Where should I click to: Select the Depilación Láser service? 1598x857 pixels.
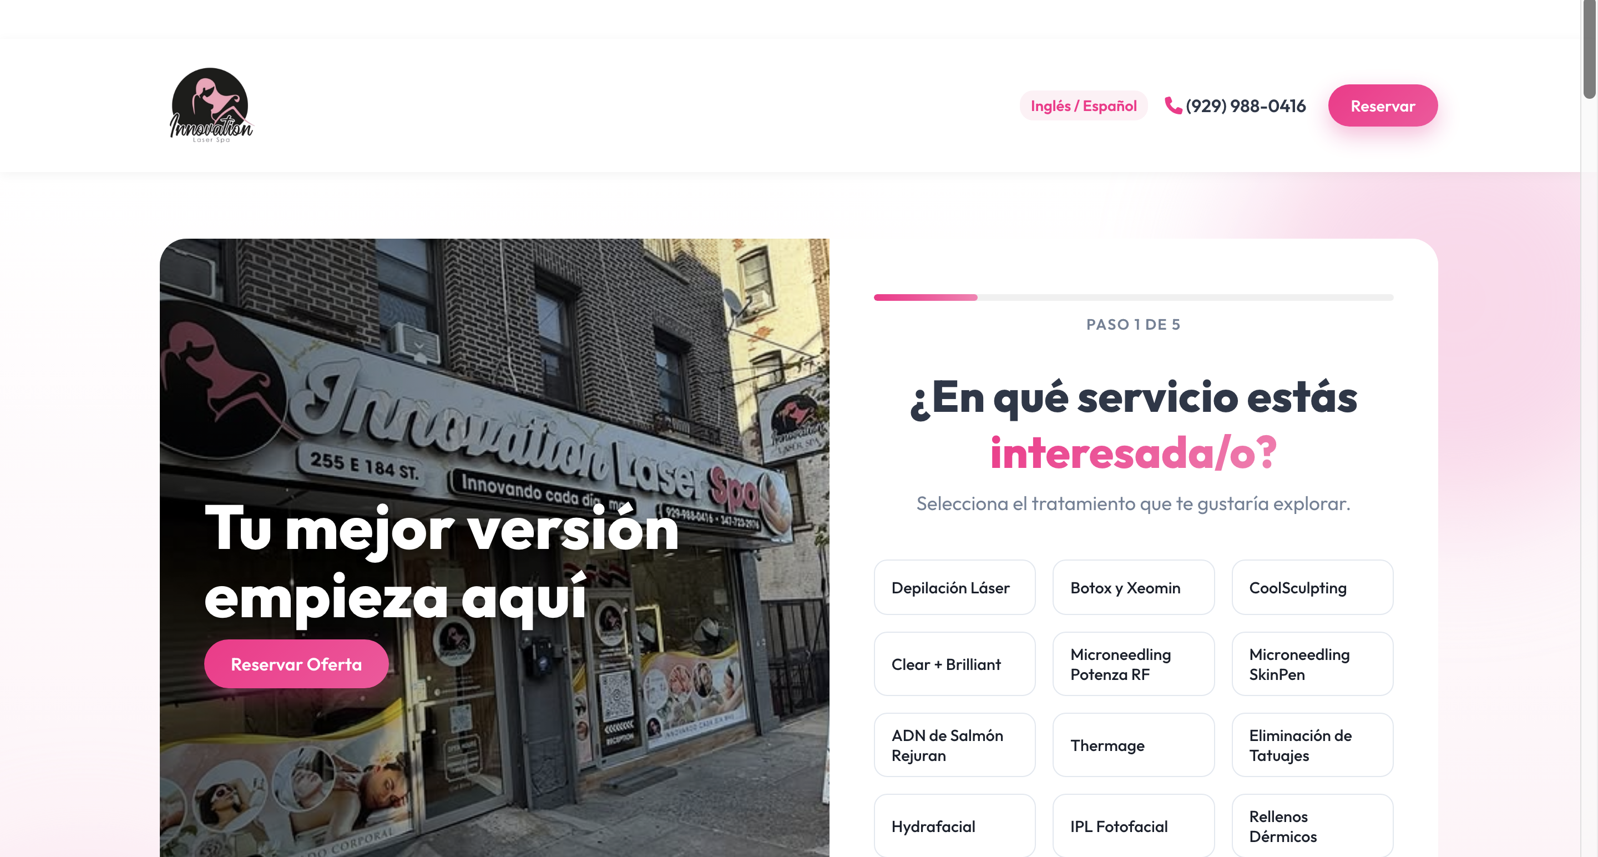(954, 587)
